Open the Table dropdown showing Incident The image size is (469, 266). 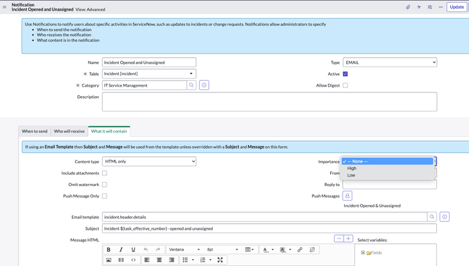(149, 74)
